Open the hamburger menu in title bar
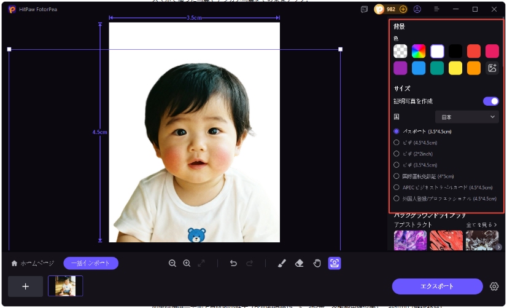The height and width of the screenshot is (308, 507). click(436, 9)
